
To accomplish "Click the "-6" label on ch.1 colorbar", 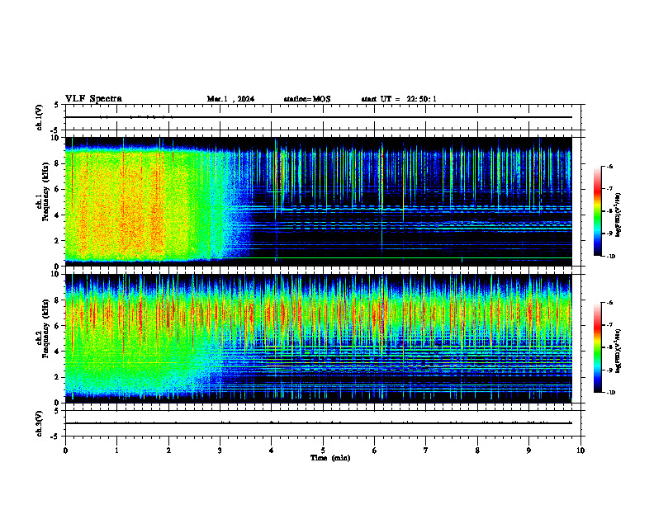I will tap(609, 166).
